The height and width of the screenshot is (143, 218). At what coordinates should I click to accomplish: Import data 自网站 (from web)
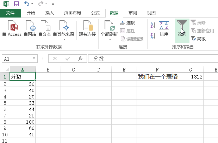click(x=30, y=29)
